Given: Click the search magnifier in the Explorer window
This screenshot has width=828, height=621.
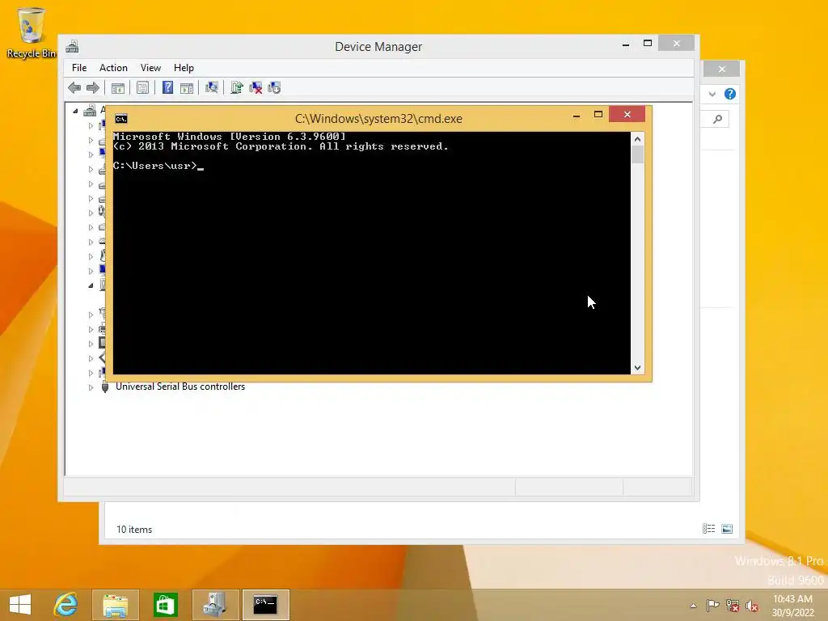Looking at the screenshot, I should click(717, 120).
